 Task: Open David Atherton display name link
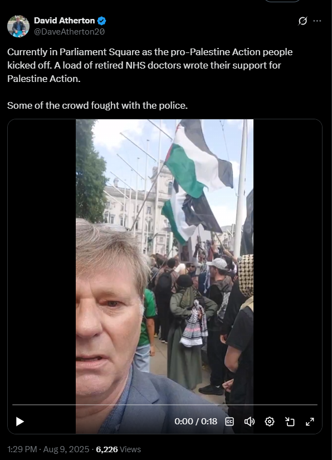(64, 21)
